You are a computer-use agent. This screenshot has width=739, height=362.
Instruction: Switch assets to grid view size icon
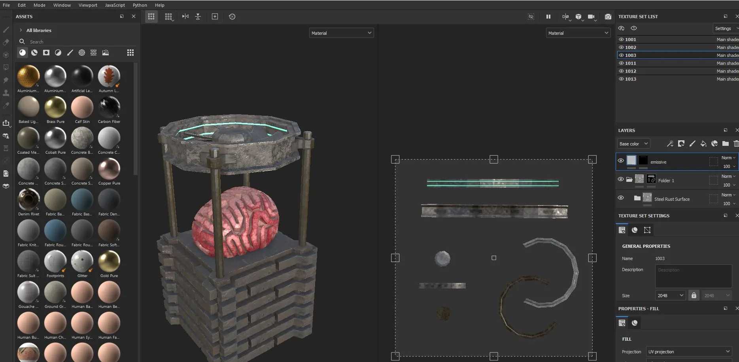(130, 53)
